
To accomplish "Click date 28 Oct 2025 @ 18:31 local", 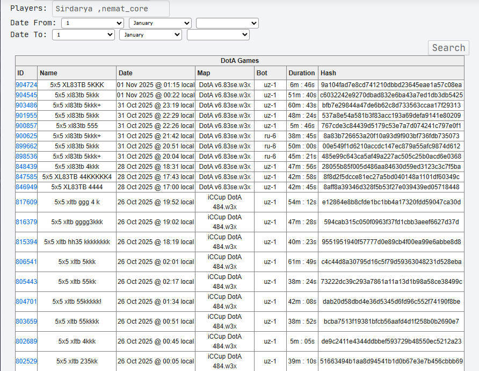I will click(x=156, y=167).
